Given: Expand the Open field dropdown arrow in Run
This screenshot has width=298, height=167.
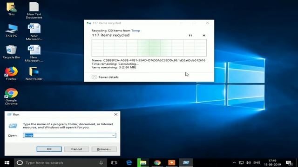Looking at the screenshot, I should tap(114, 135).
